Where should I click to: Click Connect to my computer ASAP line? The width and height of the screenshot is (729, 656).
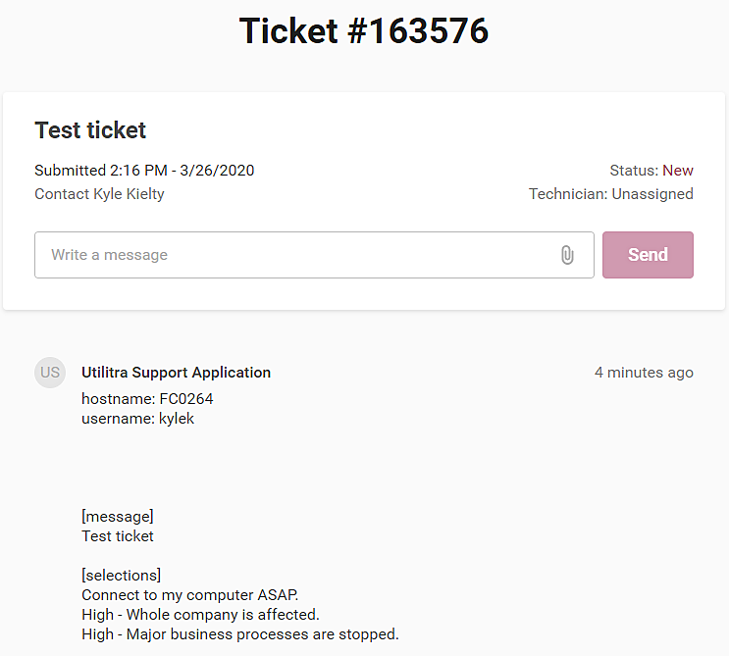189,595
